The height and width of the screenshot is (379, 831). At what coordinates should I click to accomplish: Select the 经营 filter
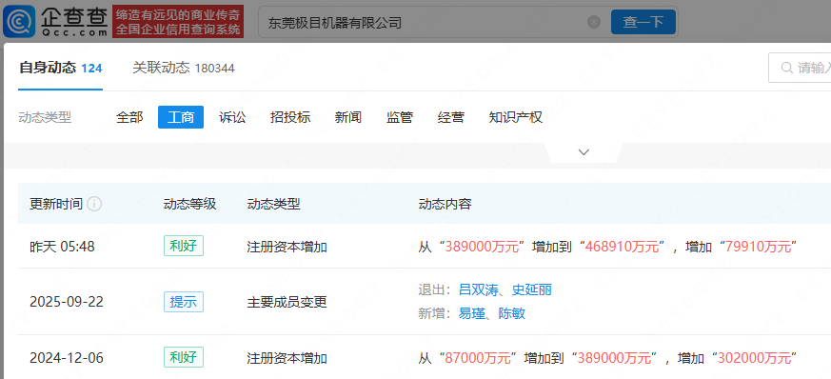click(451, 117)
